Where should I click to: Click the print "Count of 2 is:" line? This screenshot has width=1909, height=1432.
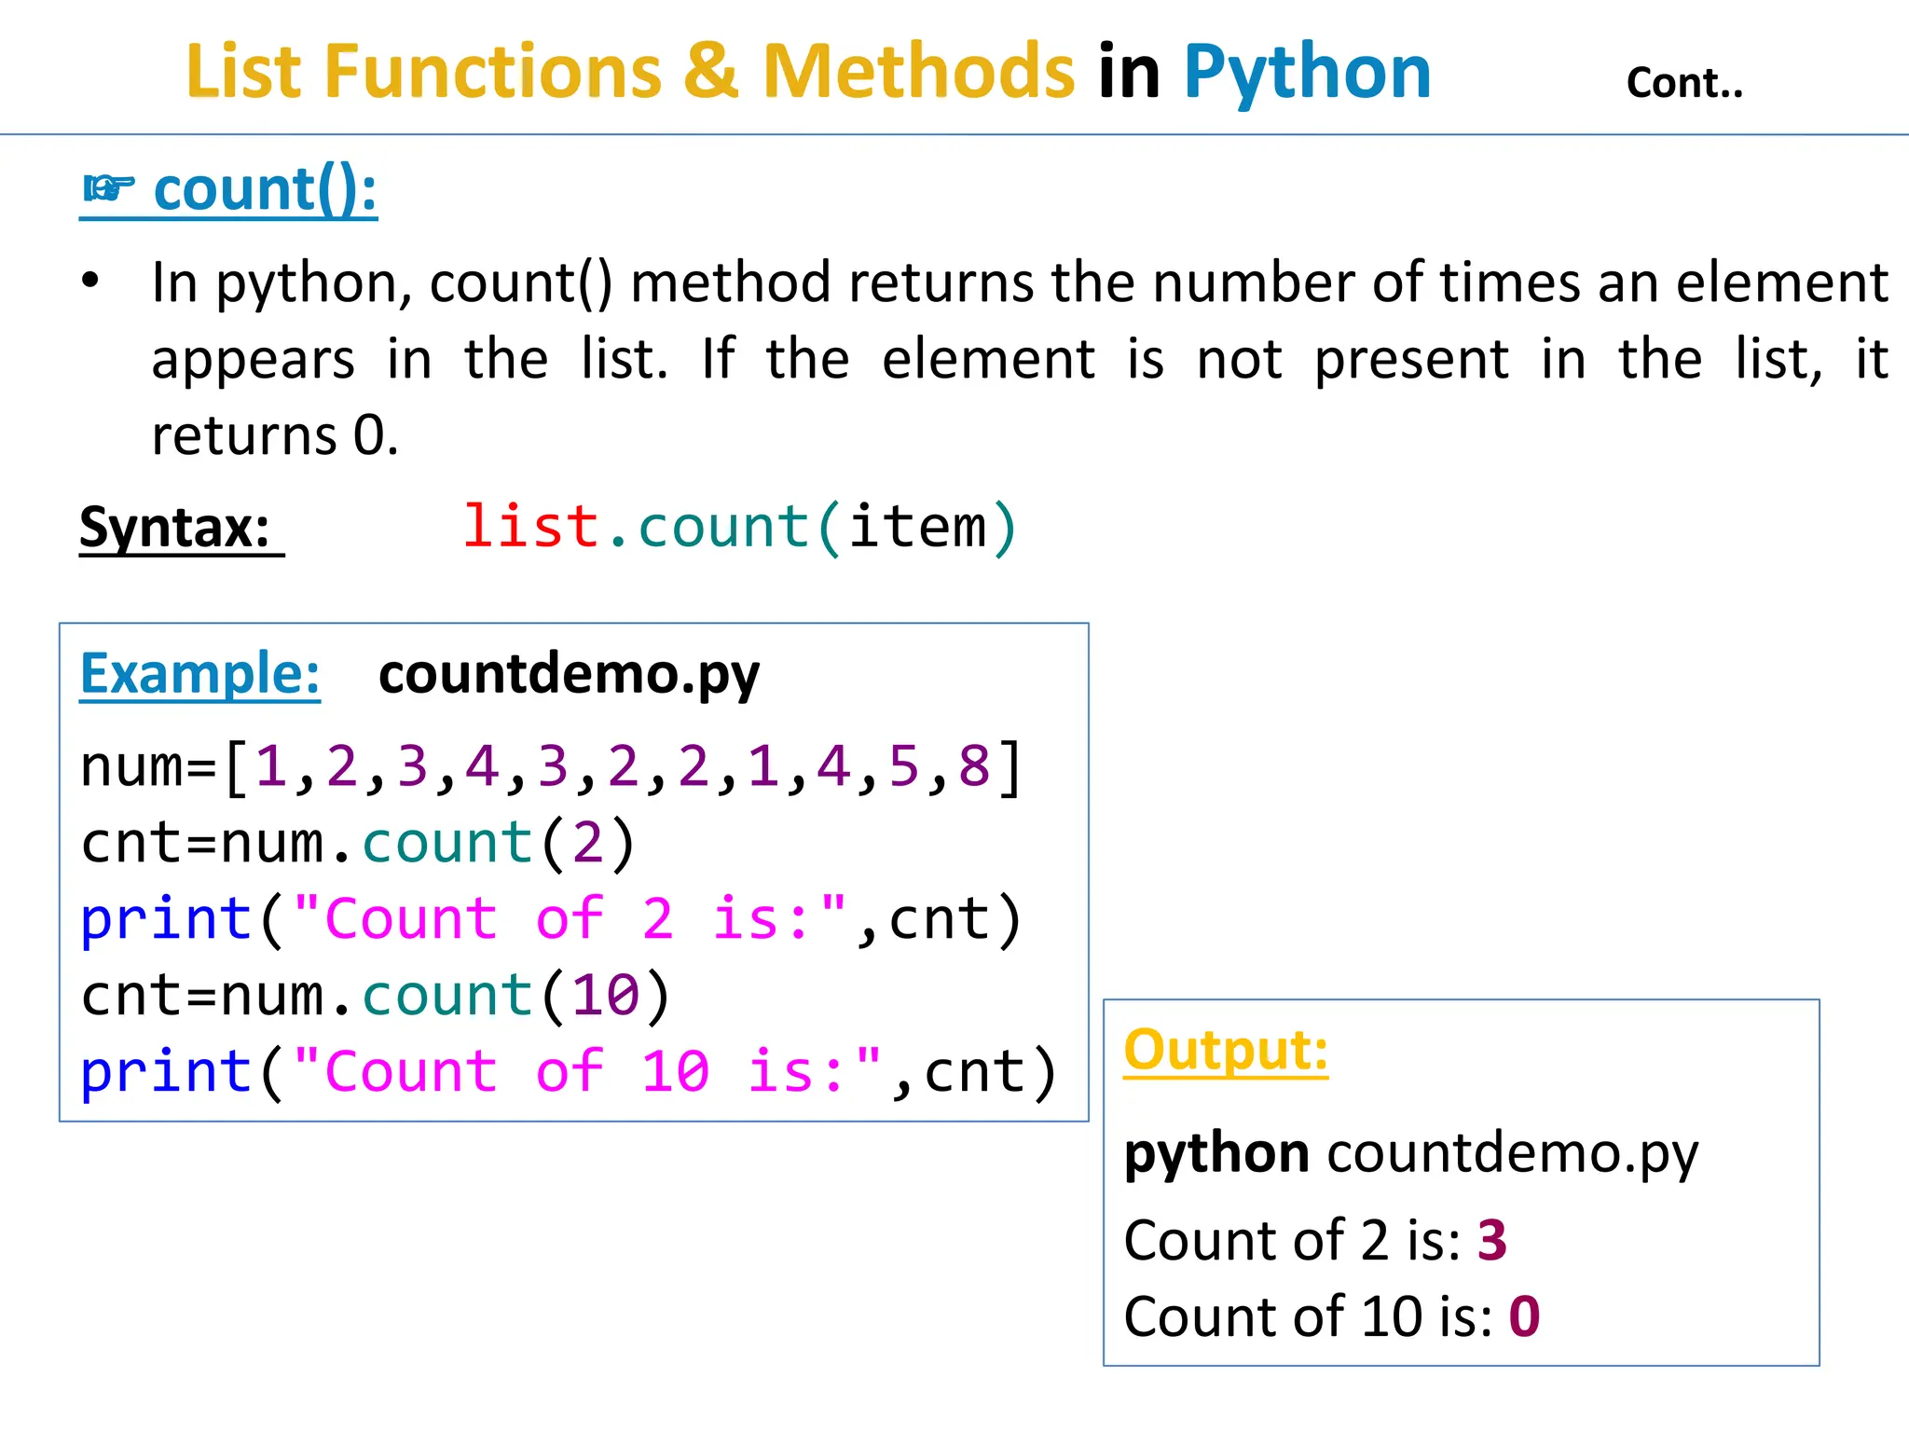pyautogui.click(x=552, y=919)
